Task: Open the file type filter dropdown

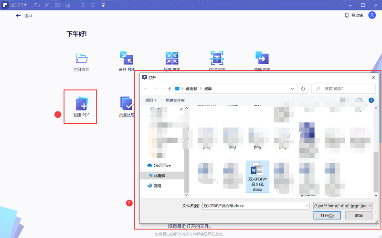Action: (x=342, y=206)
